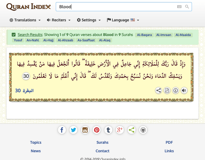Select the Al-Baqara surah tag

144,35
